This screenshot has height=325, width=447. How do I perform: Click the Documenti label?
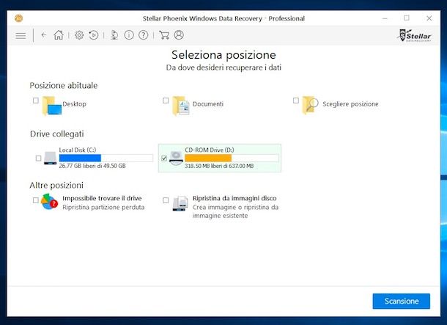[208, 104]
